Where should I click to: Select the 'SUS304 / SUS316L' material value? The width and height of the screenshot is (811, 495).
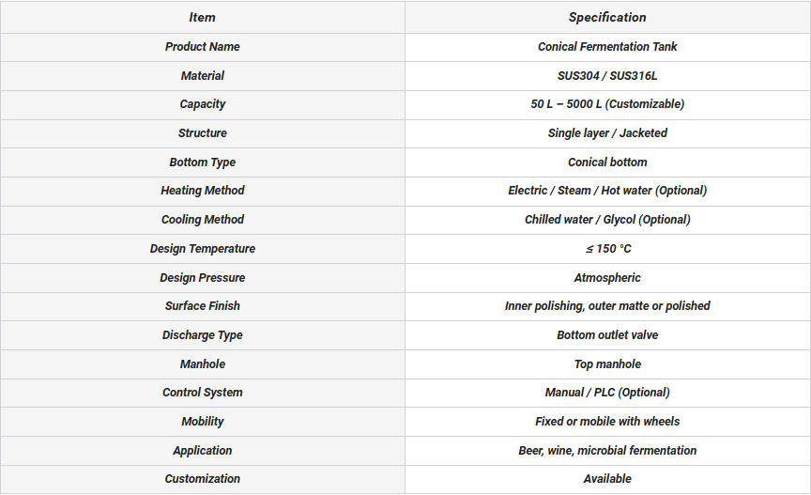point(607,75)
